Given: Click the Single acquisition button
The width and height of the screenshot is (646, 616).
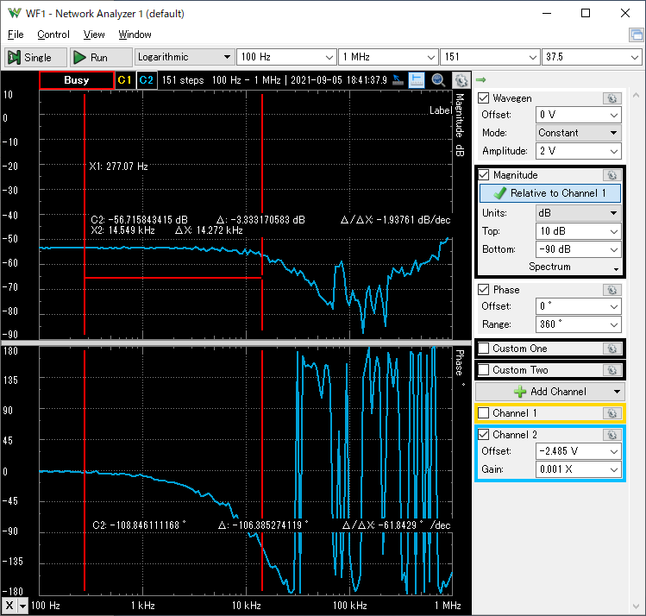Looking at the screenshot, I should 35,57.
